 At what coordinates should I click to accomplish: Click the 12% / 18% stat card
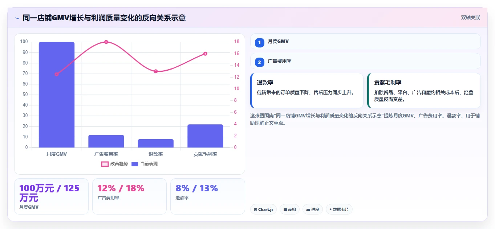129,196
